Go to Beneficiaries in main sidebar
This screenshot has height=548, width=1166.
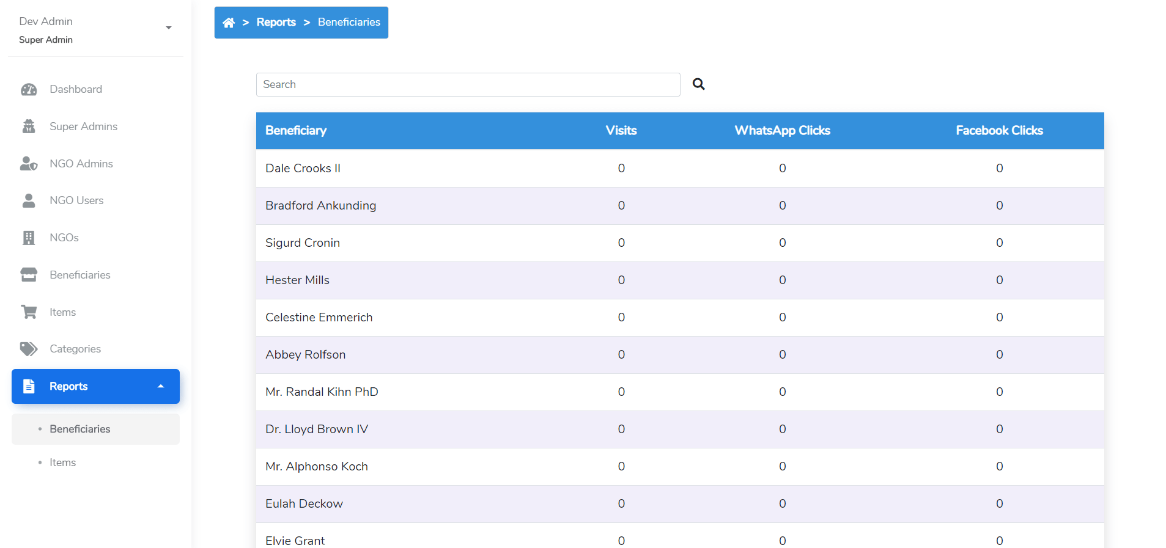pos(80,275)
